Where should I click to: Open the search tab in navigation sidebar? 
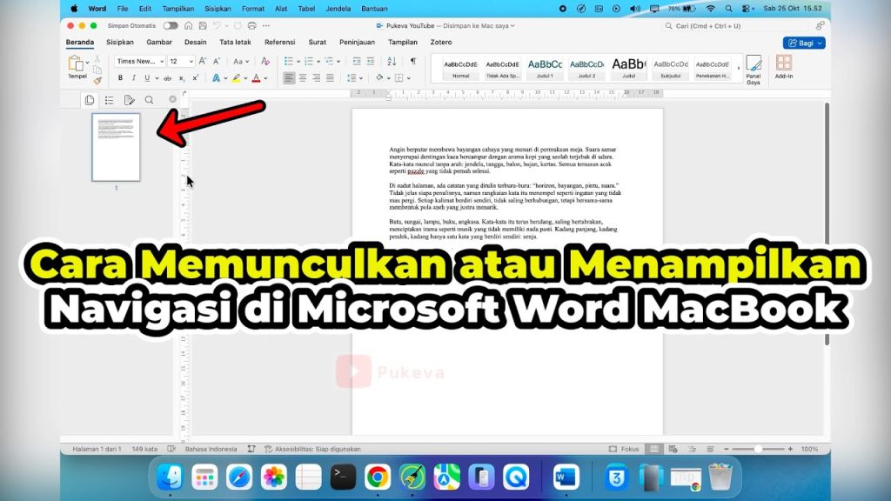(x=149, y=100)
